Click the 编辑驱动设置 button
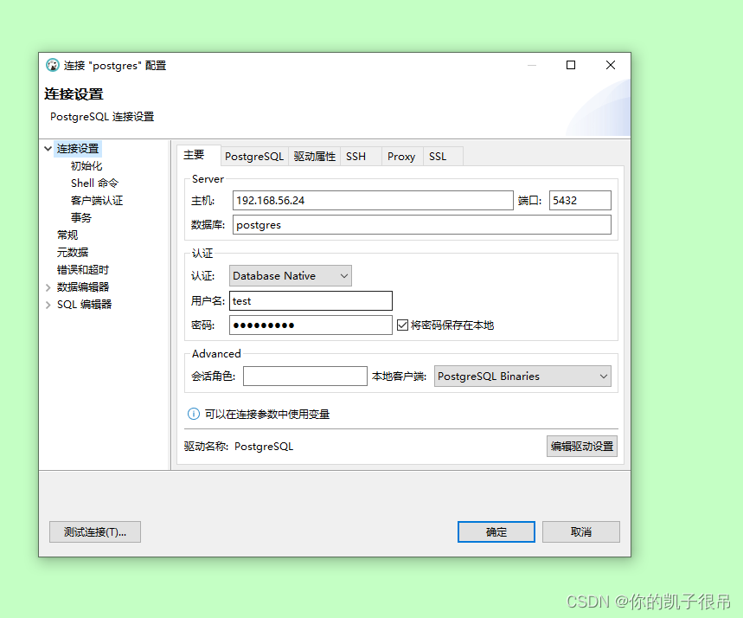Image resolution: width=743 pixels, height=618 pixels. [x=582, y=447]
